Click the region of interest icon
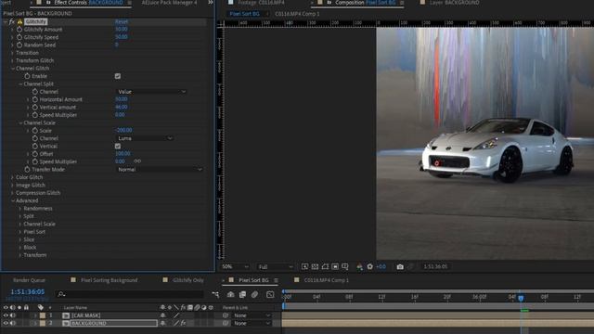The width and height of the screenshot is (594, 334). pos(335,266)
